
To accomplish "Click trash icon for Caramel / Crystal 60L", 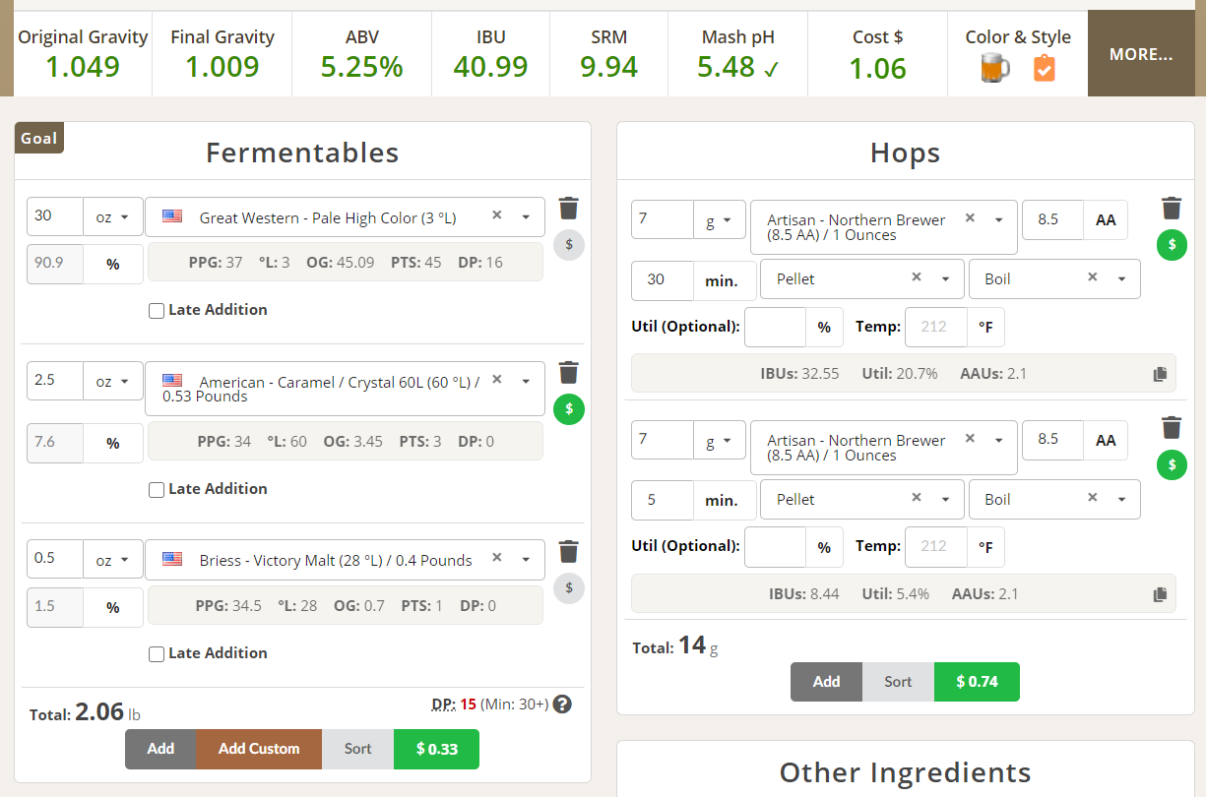I will (x=568, y=372).
